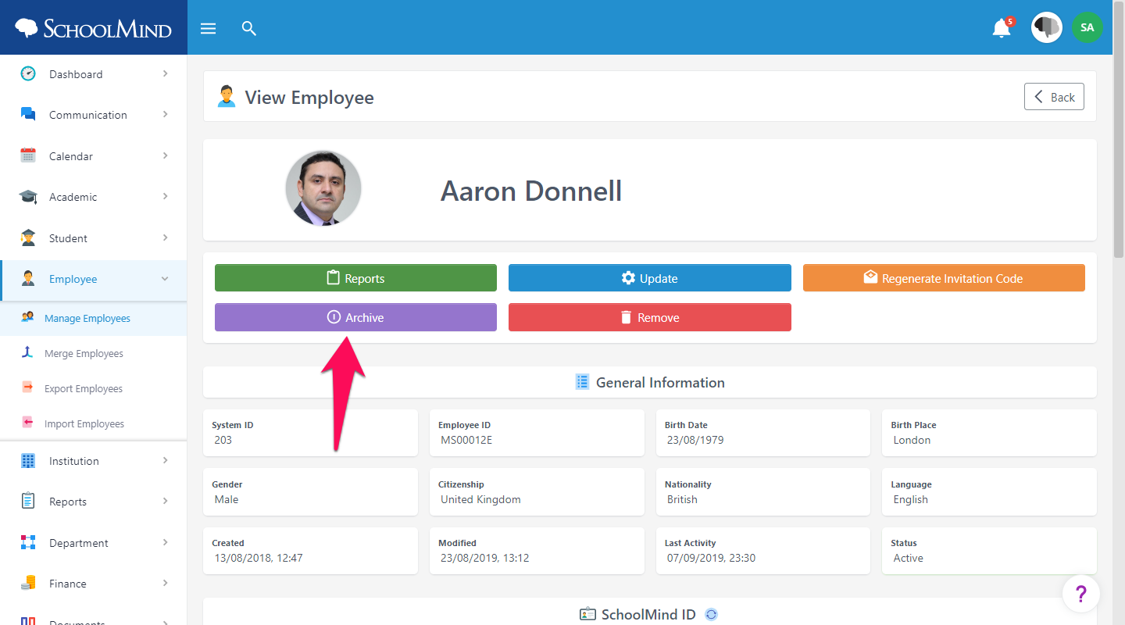Viewport: 1125px width, 625px height.
Task: Expand the Student chevron
Action: (x=165, y=237)
